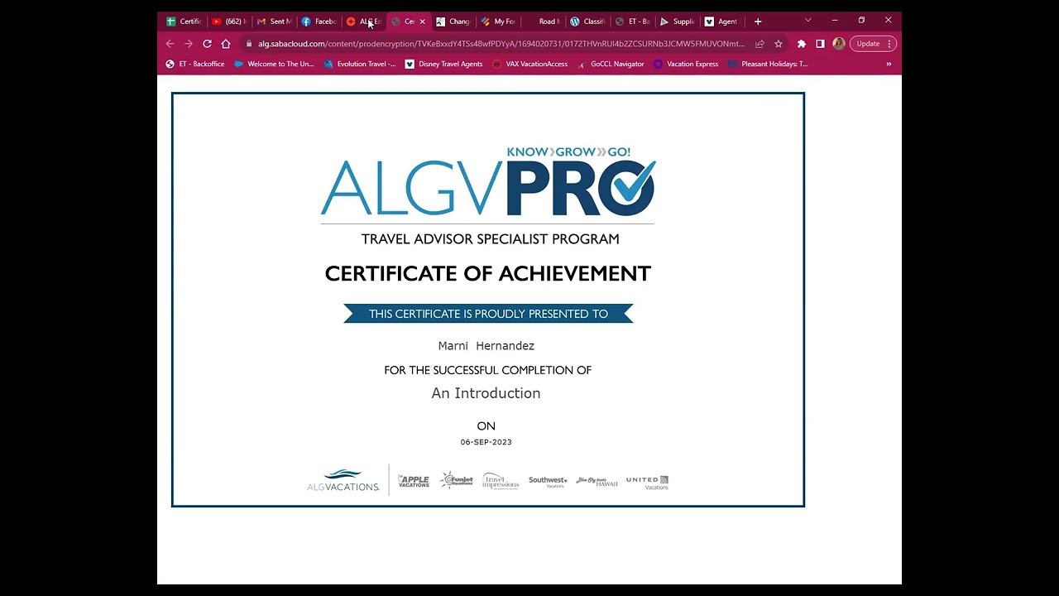Open the Extensions puzzle icon
This screenshot has height=596, width=1059.
801,44
